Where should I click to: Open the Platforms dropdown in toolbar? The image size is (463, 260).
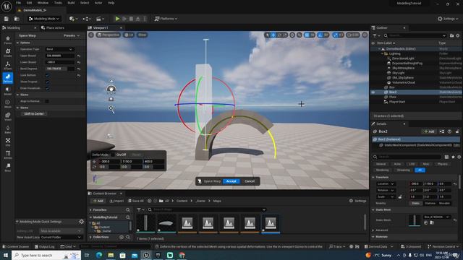click(x=166, y=19)
